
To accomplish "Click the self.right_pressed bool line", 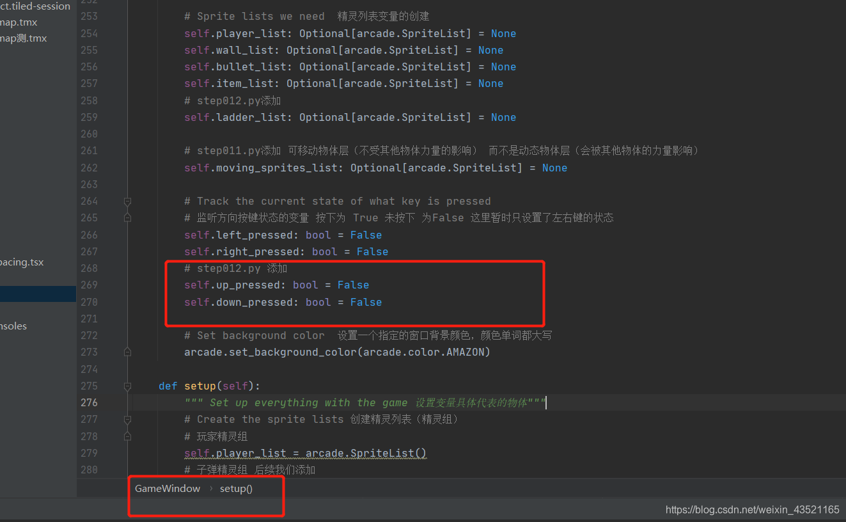I will click(x=286, y=251).
